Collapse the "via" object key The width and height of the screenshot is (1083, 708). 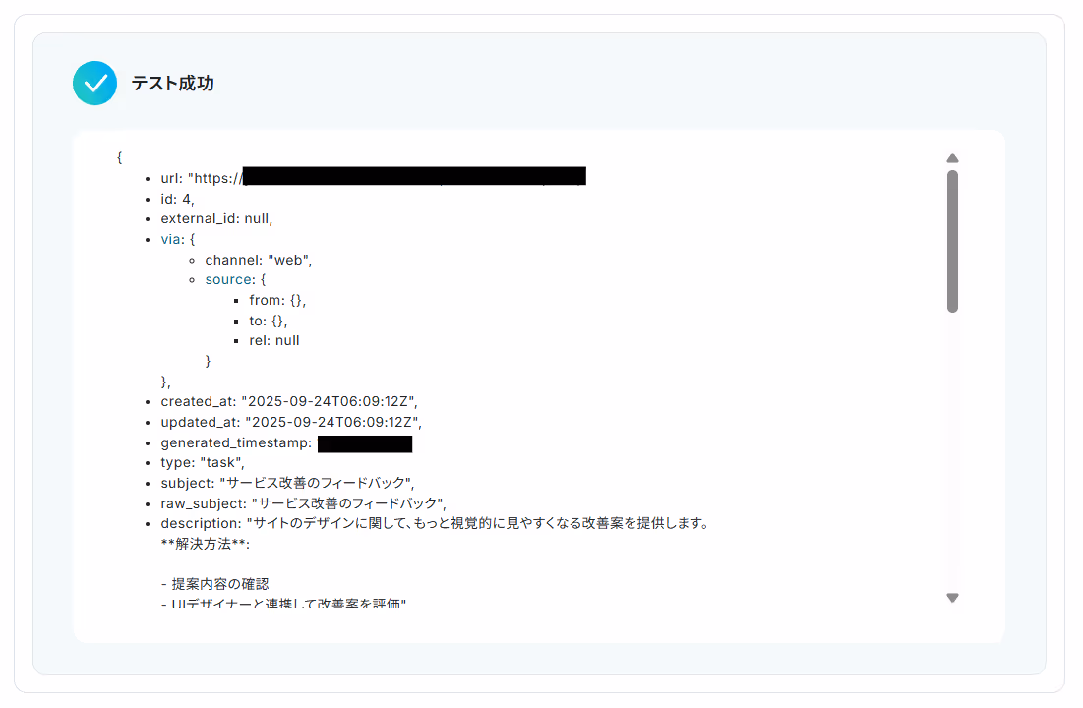click(171, 239)
